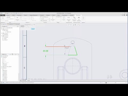Open the Format ribbon tab
Screen dimensions: 128x96
(x=71, y=15)
